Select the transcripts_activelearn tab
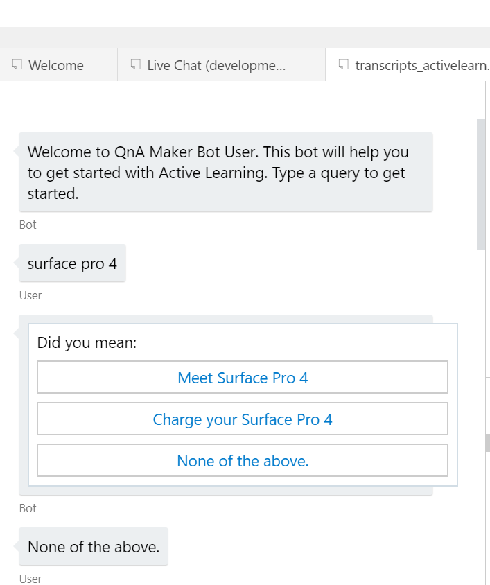This screenshot has height=585, width=490. tap(408, 64)
